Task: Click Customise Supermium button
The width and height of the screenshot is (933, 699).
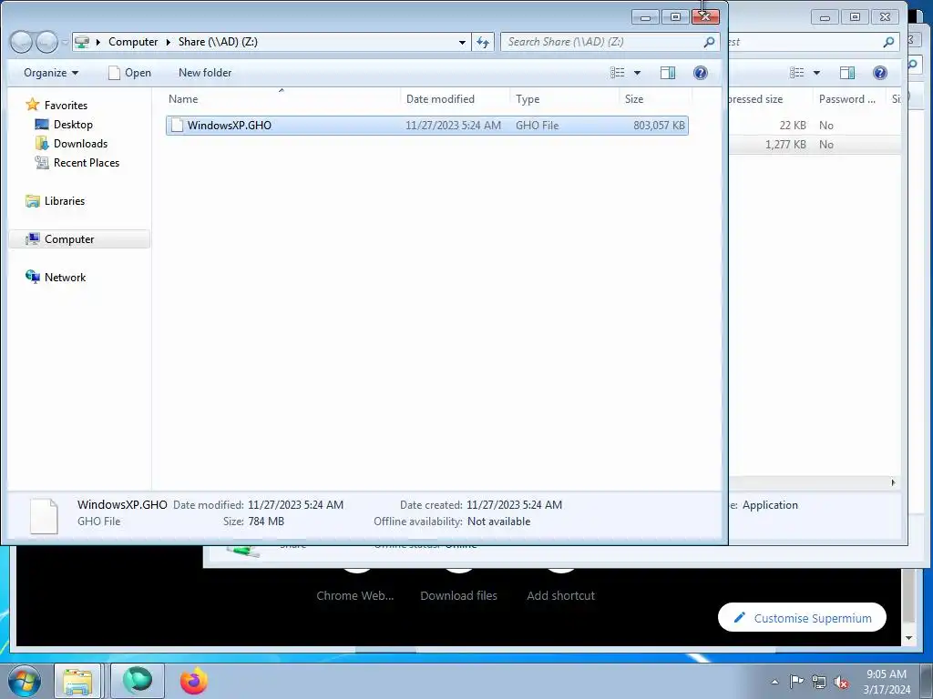Action: point(802,618)
